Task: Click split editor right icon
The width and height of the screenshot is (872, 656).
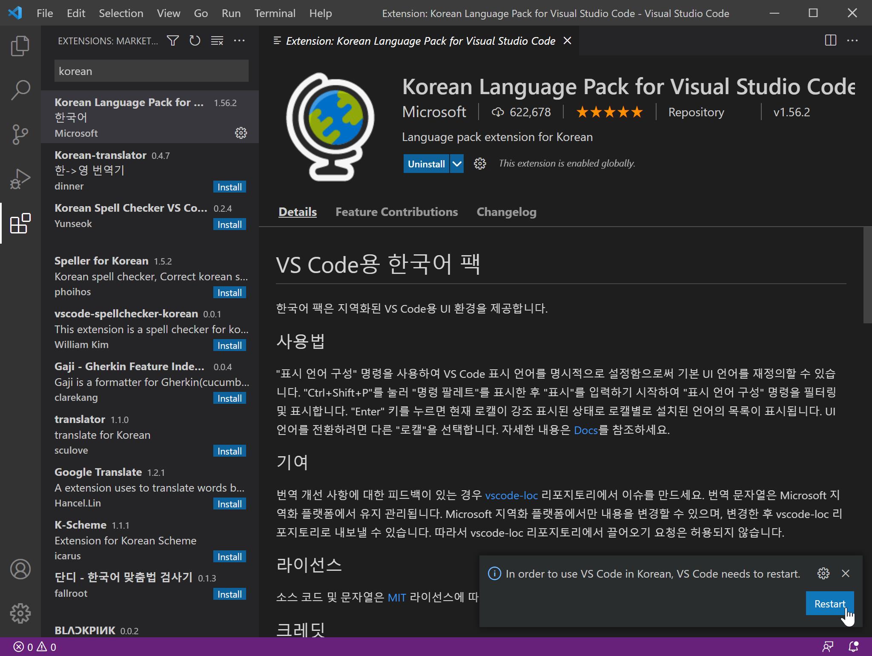Action: pos(830,41)
